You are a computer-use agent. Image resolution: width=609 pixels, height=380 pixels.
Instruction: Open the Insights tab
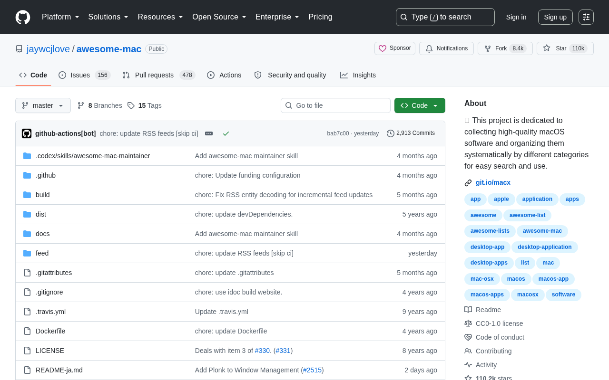coord(358,75)
